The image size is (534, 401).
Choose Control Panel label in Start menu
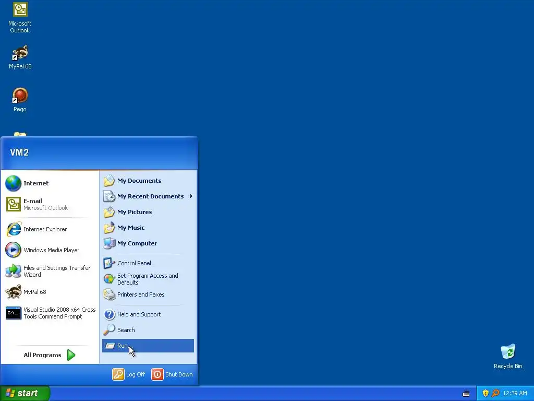(x=134, y=263)
